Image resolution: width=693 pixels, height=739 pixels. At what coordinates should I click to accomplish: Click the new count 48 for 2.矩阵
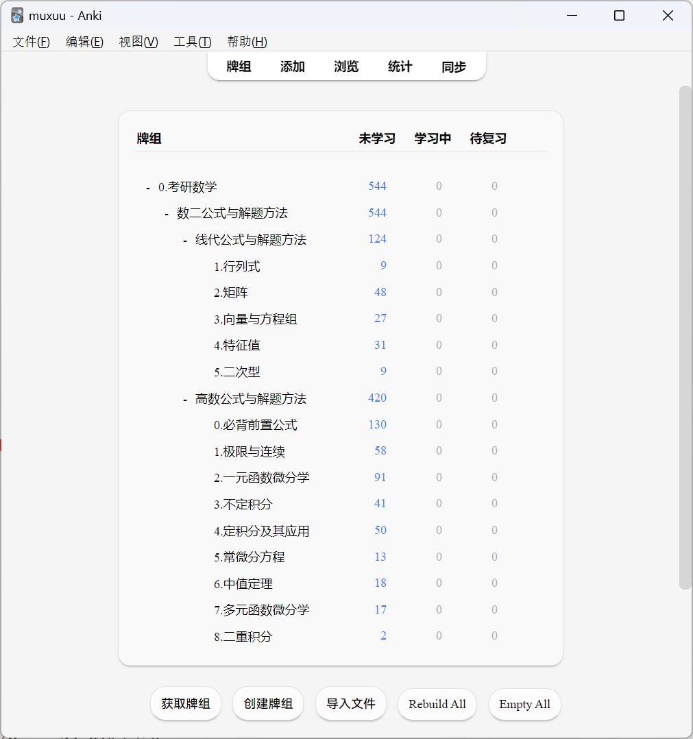tap(380, 292)
